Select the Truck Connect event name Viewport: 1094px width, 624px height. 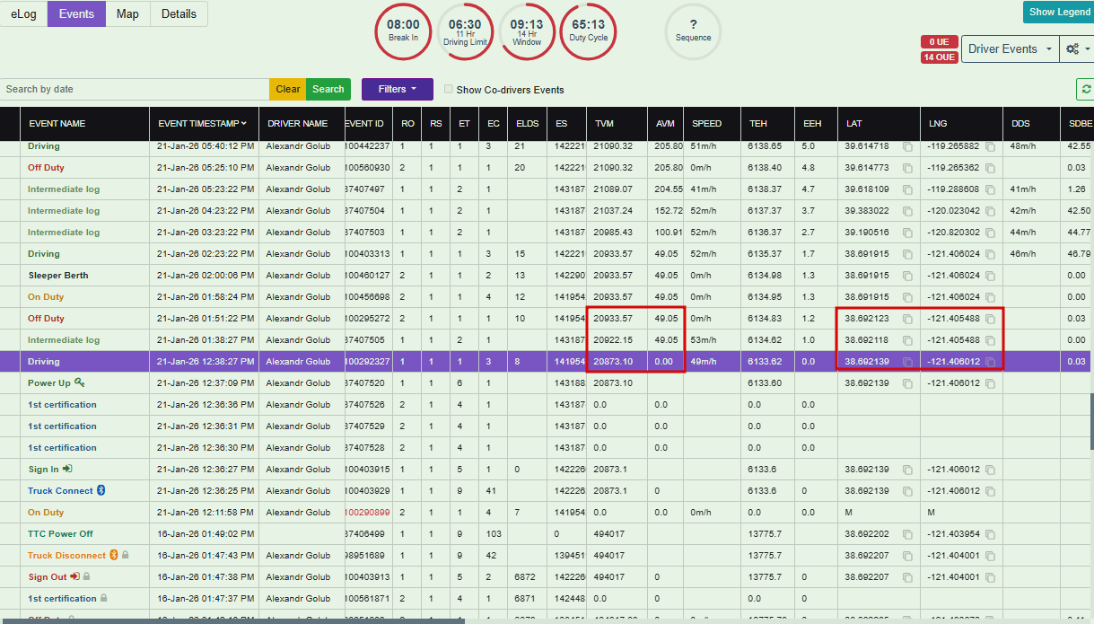[x=60, y=491]
